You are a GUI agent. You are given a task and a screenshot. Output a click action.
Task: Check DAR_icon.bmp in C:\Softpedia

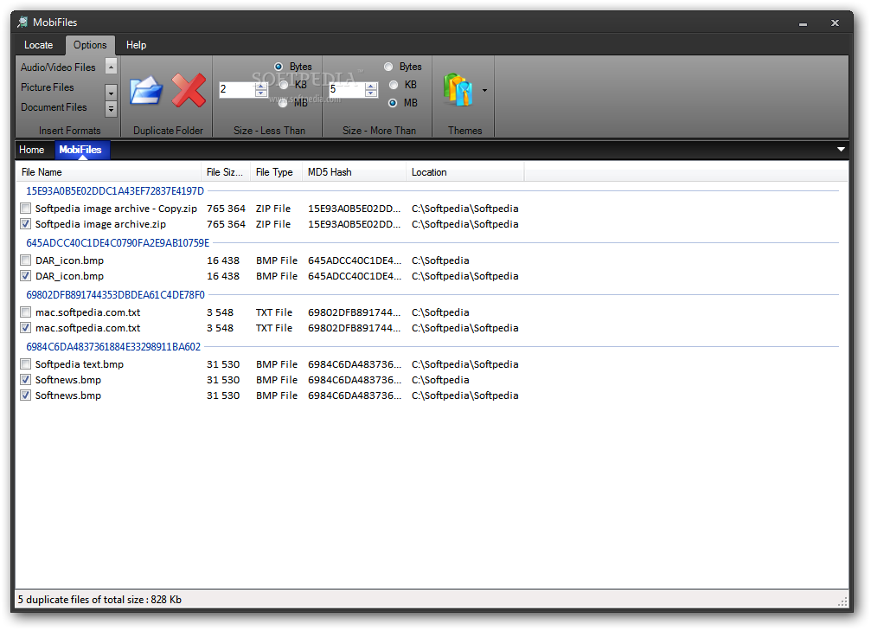pyautogui.click(x=26, y=260)
